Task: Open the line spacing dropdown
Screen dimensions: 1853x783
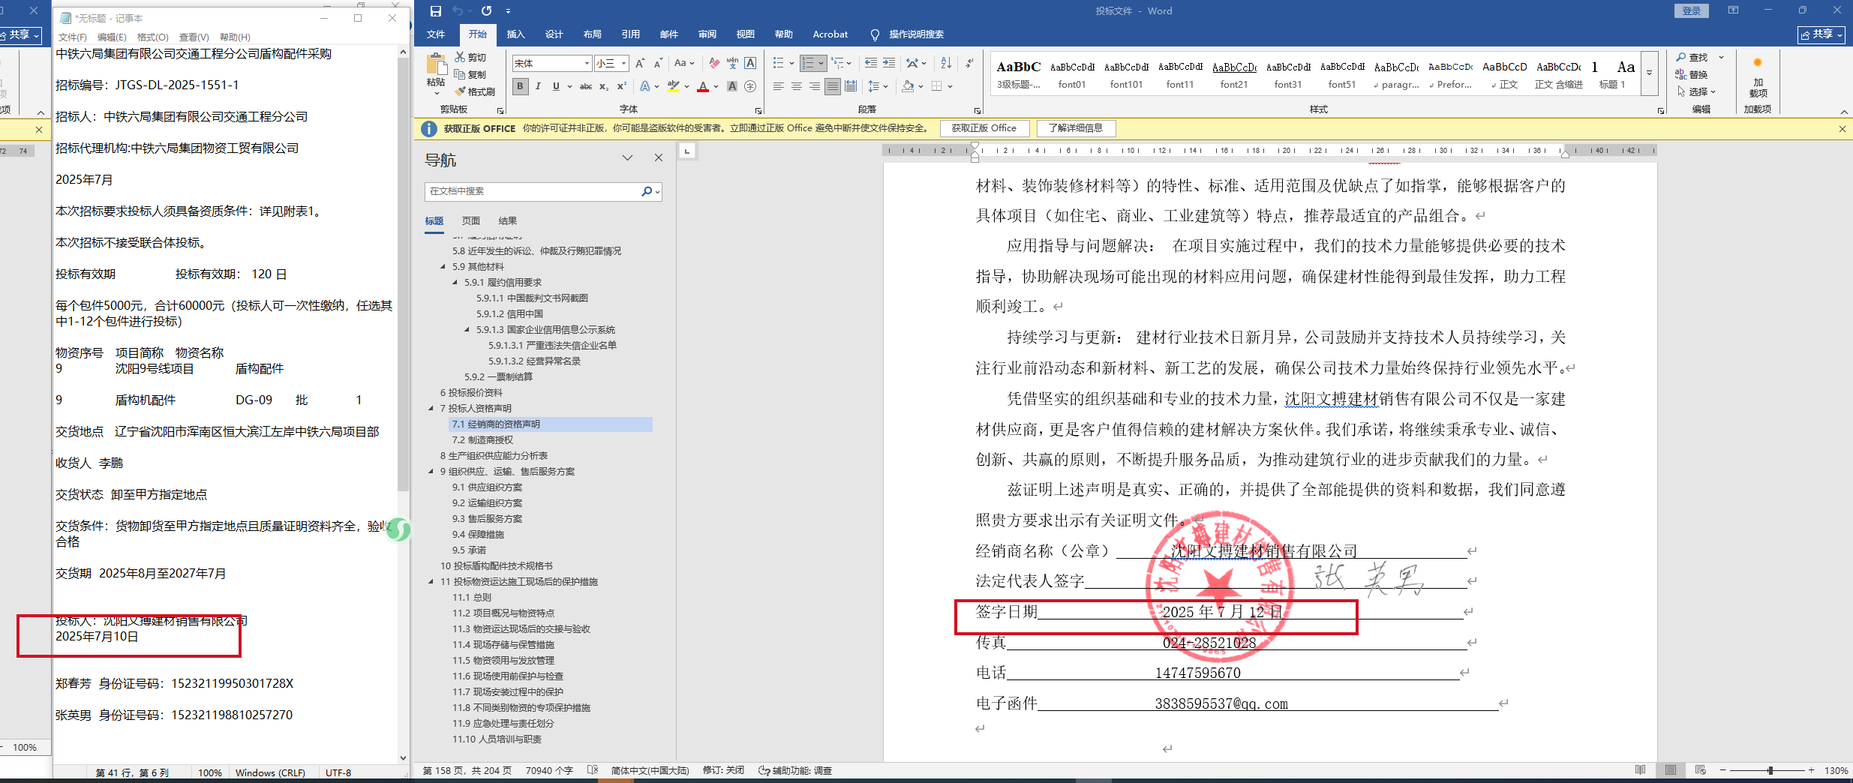Action: pyautogui.click(x=878, y=86)
